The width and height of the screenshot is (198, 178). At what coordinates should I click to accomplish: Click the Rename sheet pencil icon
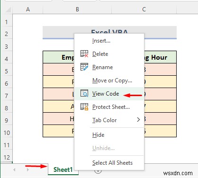pyautogui.click(x=84, y=67)
